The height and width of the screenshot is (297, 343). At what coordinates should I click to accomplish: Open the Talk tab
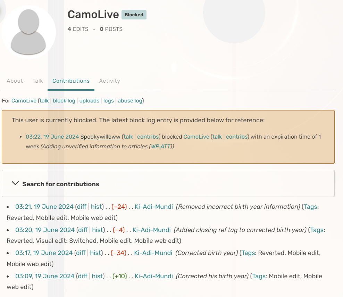(37, 81)
